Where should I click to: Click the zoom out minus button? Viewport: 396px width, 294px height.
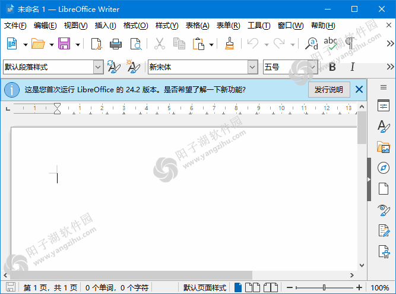(x=290, y=287)
